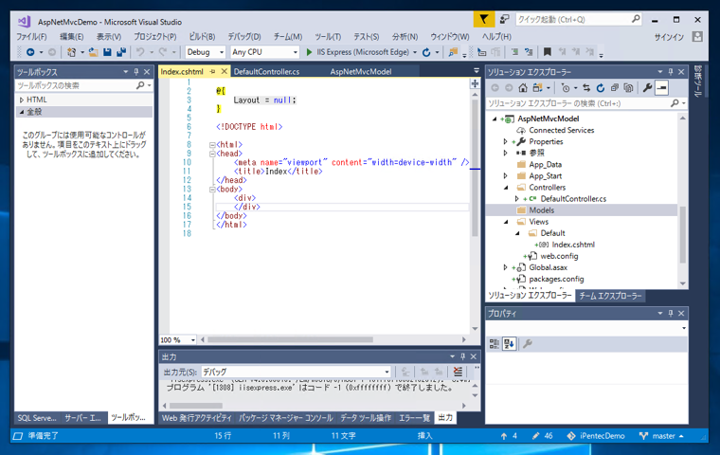
Task: Open the デバッグ(D) menu
Action: 244,37
